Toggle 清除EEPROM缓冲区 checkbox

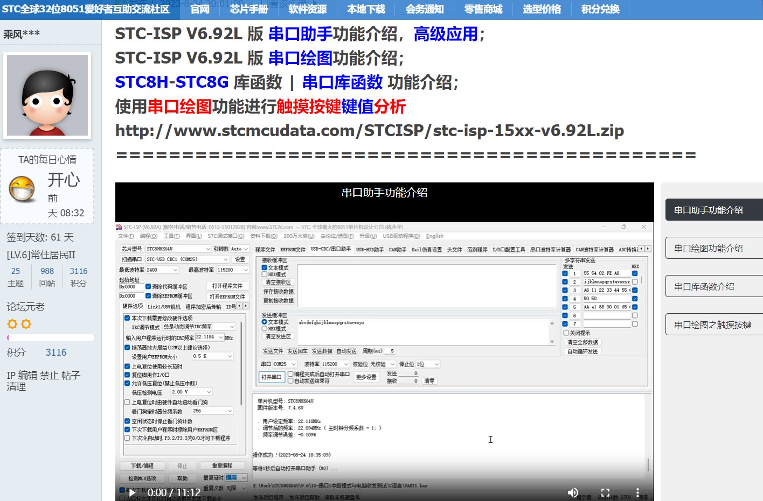(148, 296)
